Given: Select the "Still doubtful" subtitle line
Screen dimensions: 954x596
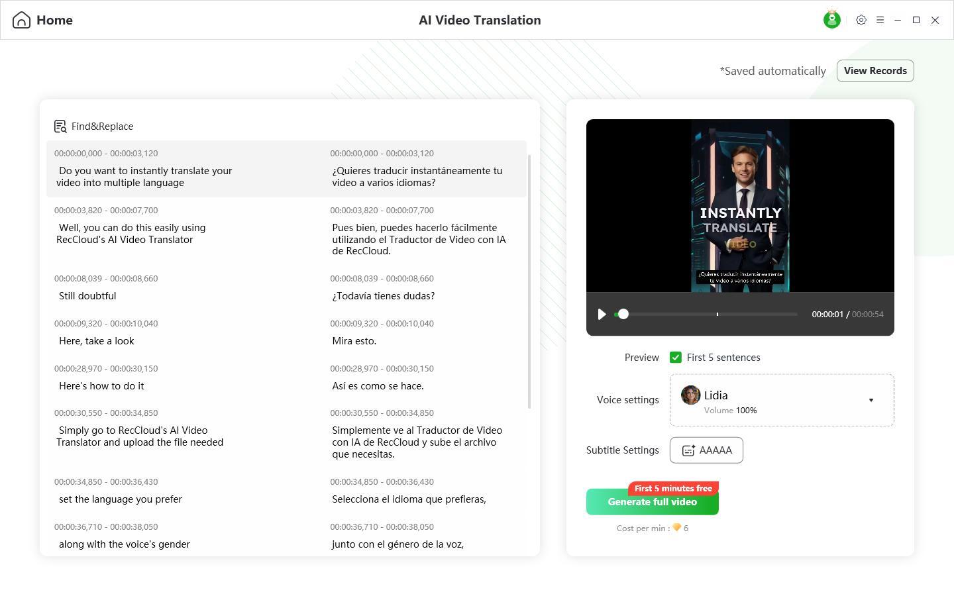Looking at the screenshot, I should pyautogui.click(x=87, y=296).
